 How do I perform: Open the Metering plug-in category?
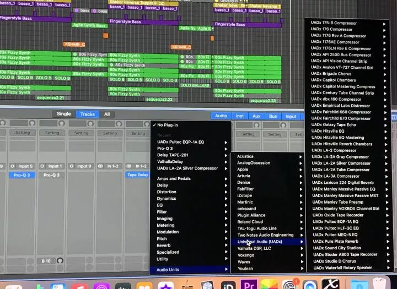[x=165, y=225]
